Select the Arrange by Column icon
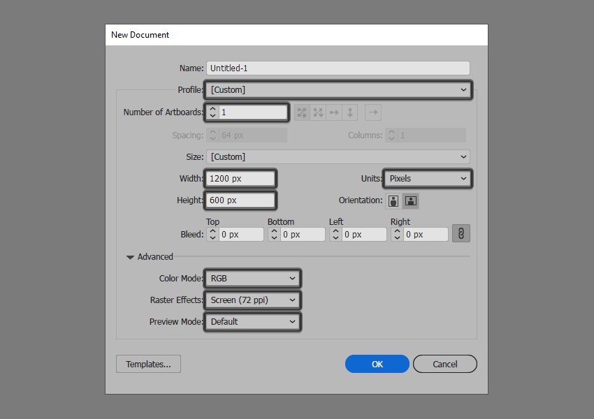The height and width of the screenshot is (419, 594). [x=349, y=112]
